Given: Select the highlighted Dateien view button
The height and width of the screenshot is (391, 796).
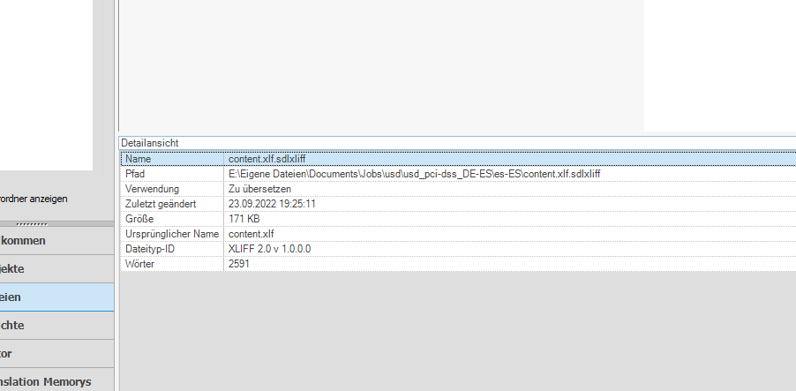Looking at the screenshot, I should (x=56, y=297).
